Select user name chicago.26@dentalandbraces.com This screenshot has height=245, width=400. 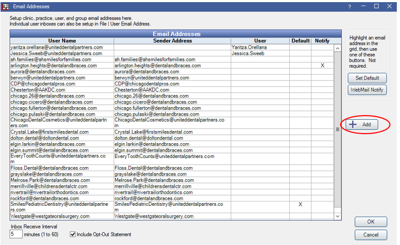[48, 96]
